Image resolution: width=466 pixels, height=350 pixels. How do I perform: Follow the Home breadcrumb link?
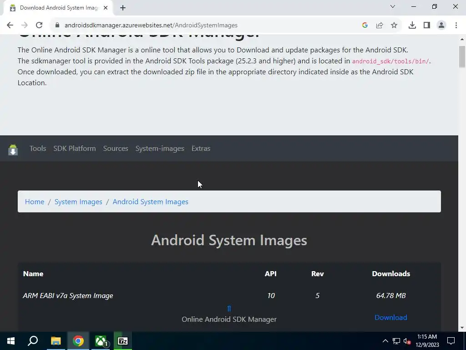(35, 202)
